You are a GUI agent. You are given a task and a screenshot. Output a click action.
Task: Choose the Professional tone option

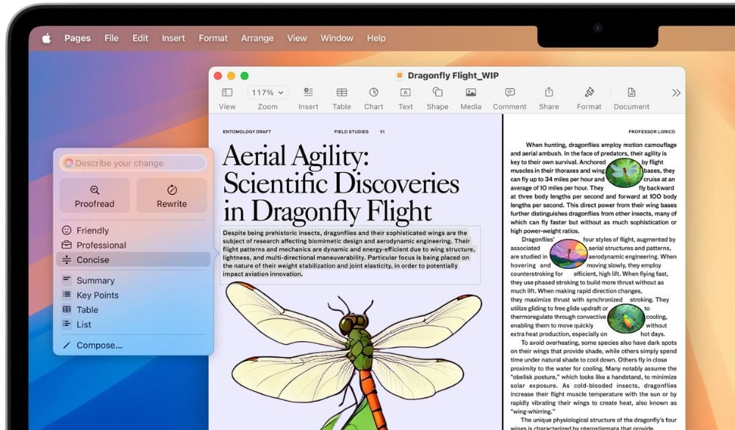point(133,245)
